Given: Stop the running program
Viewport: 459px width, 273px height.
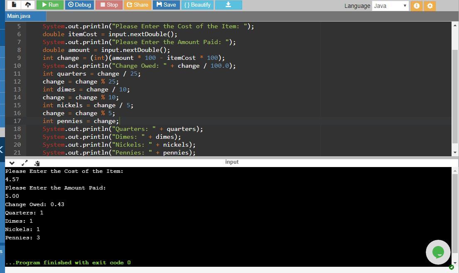Looking at the screenshot, I should pyautogui.click(x=108, y=5).
